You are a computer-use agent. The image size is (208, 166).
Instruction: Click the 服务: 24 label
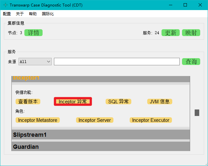[x=151, y=33]
